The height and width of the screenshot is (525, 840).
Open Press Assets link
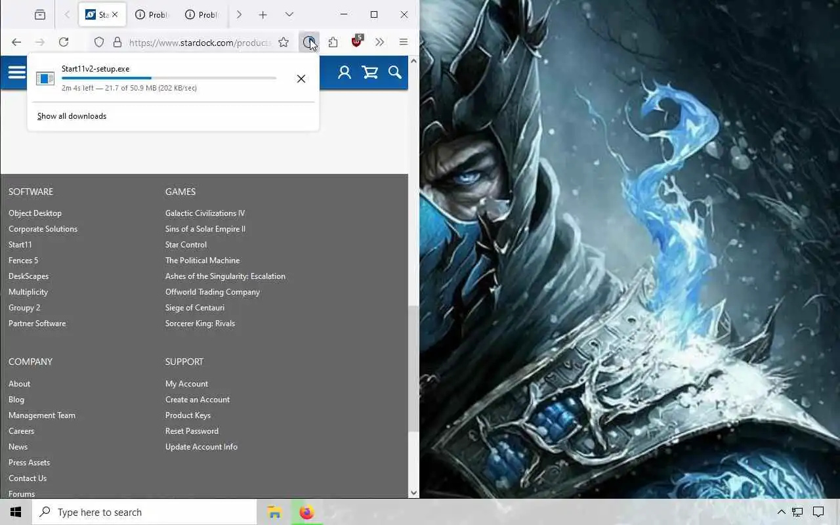29,463
